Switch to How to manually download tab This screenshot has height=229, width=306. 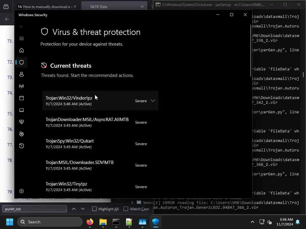pyautogui.click(x=45, y=7)
